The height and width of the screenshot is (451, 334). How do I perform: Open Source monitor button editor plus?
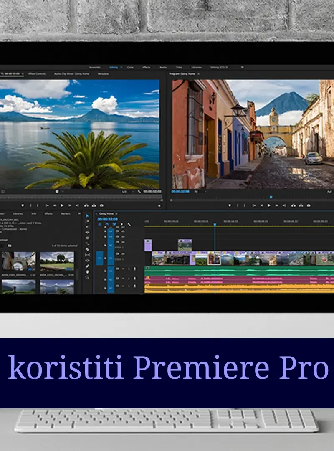pyautogui.click(x=159, y=205)
